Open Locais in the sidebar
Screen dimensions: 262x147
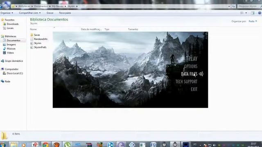8,28
